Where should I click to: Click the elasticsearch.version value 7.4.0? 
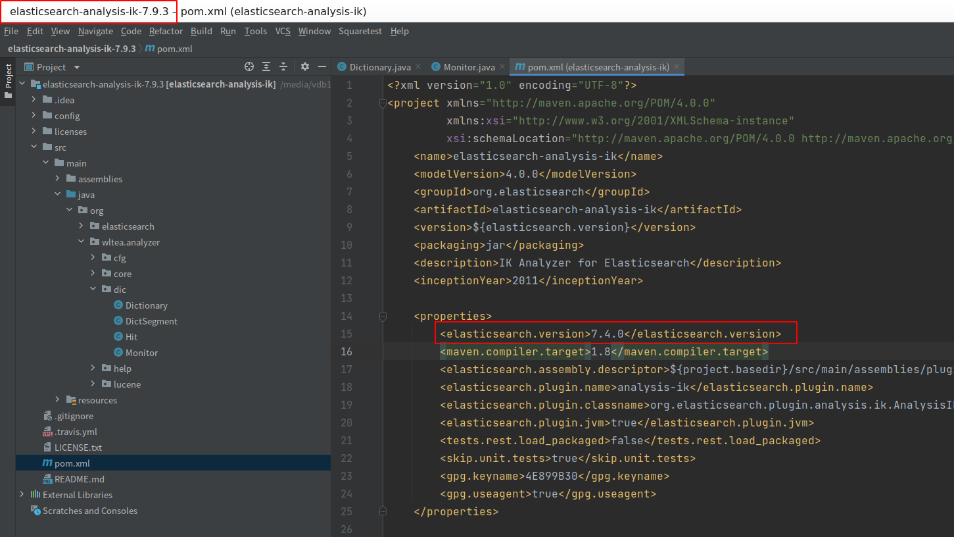[x=608, y=334]
